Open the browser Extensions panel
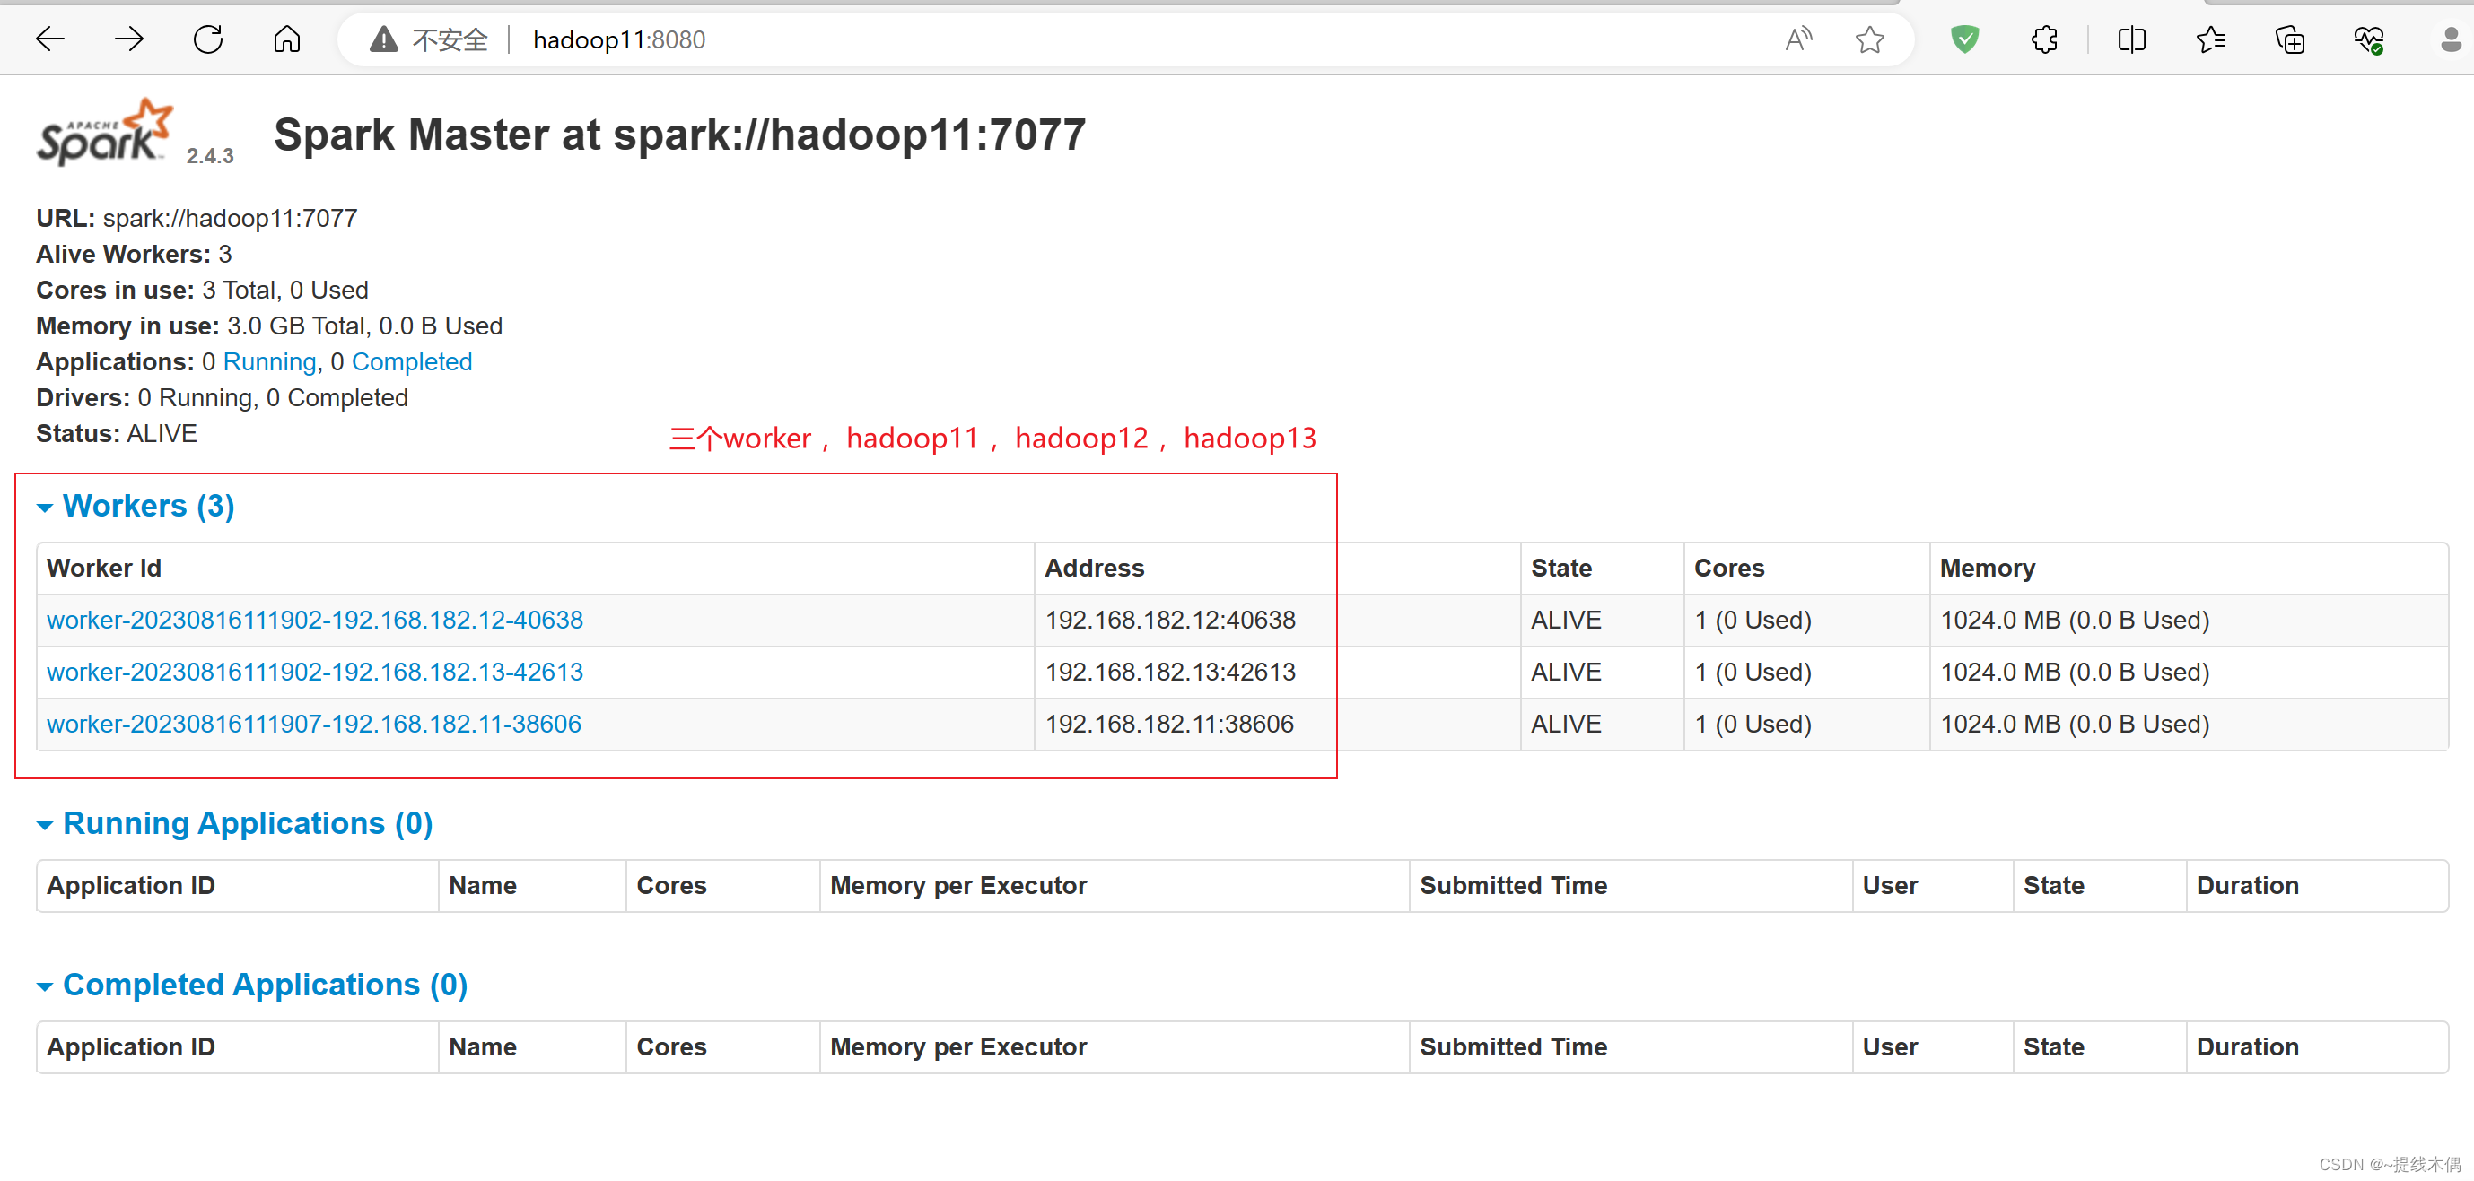Image resolution: width=2474 pixels, height=1181 pixels. click(2044, 39)
